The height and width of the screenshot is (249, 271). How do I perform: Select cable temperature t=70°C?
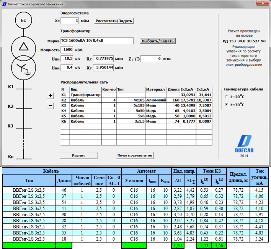(x=227, y=104)
